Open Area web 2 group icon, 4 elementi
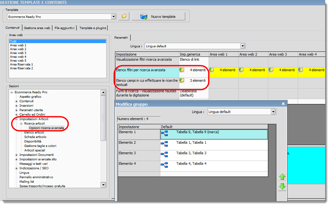Viewport: 330px width, 206px height. 241,70
